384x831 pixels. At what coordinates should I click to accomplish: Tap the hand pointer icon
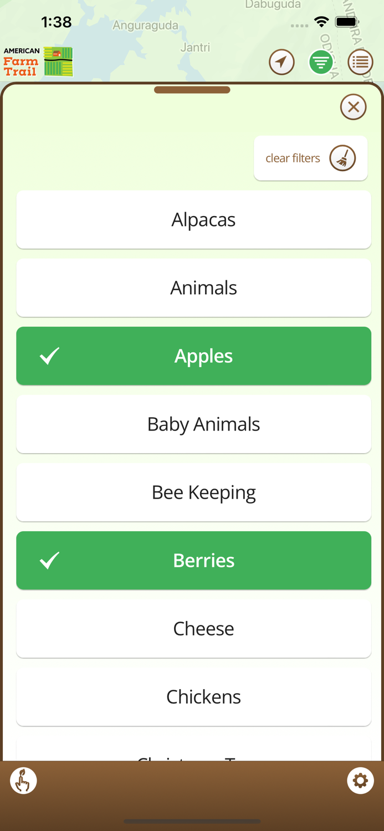tap(23, 781)
